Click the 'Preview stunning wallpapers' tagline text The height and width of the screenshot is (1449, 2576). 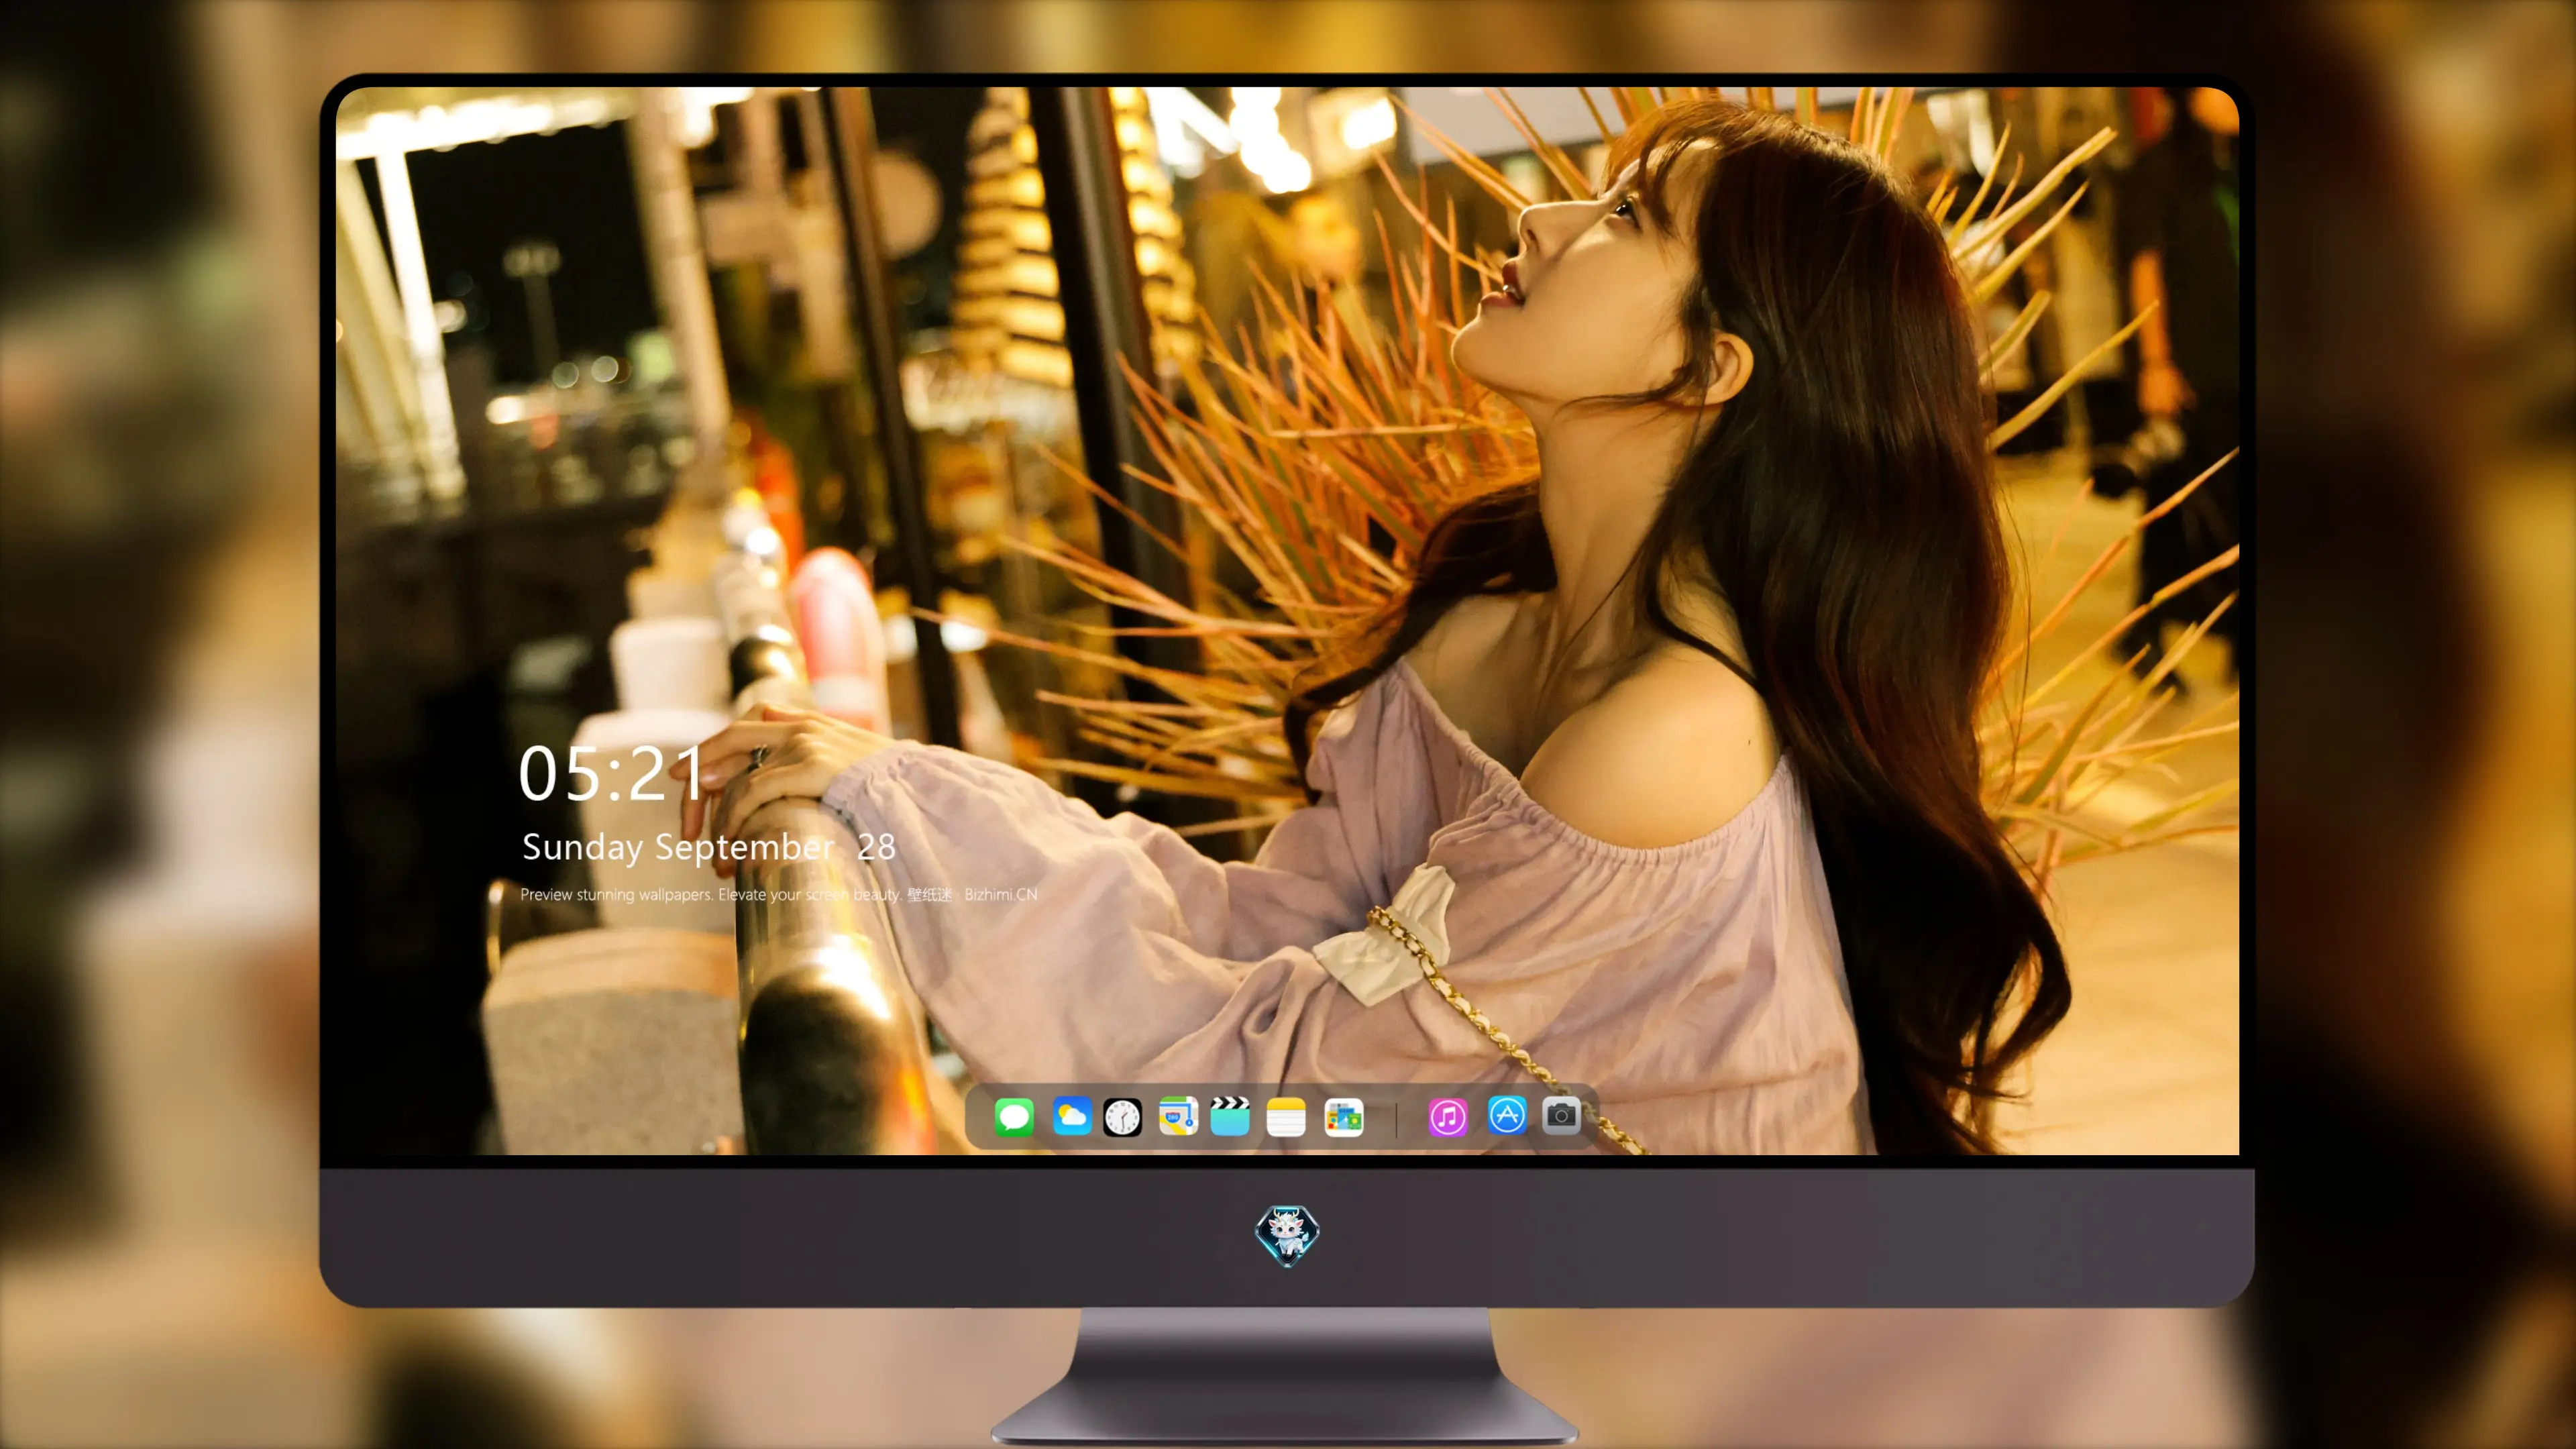coord(778,894)
